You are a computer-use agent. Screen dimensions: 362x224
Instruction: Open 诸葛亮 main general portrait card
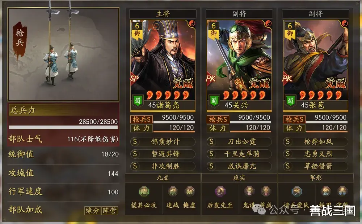[163, 66]
